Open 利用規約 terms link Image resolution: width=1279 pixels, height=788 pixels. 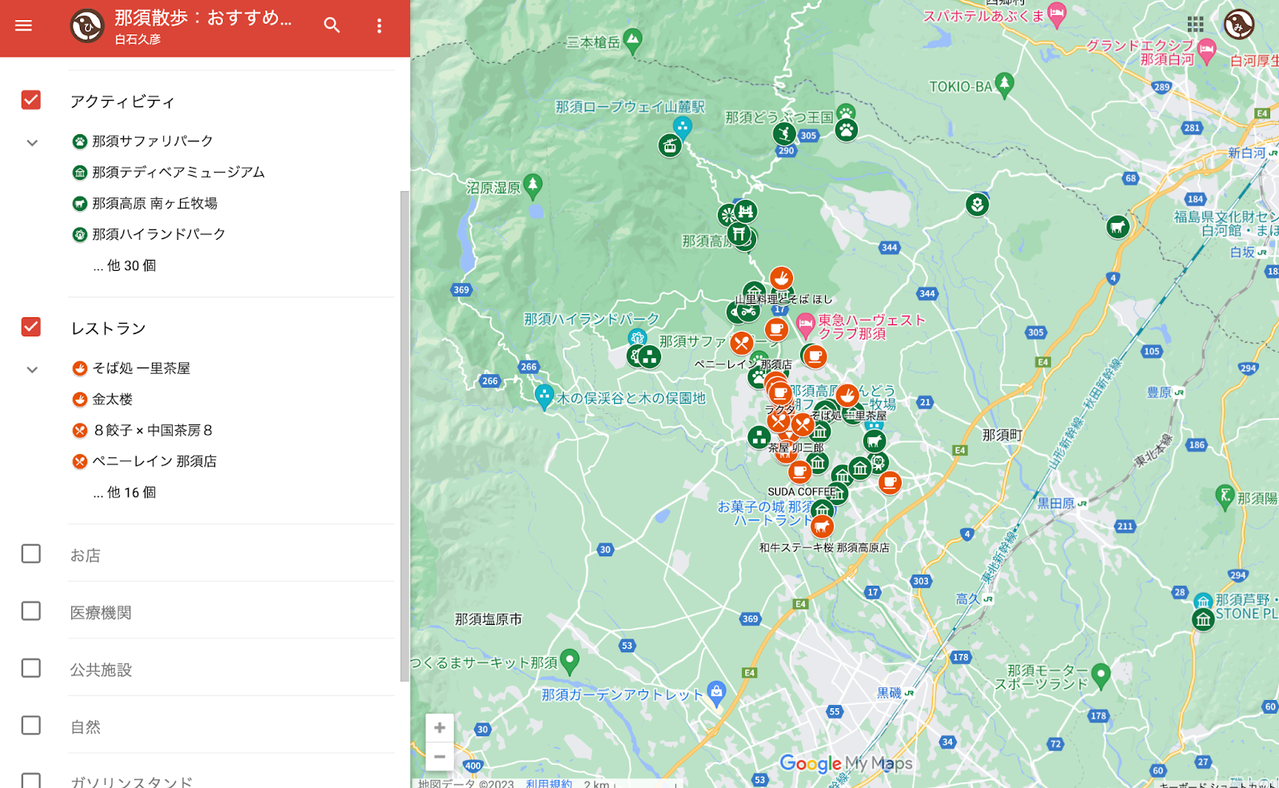(549, 783)
